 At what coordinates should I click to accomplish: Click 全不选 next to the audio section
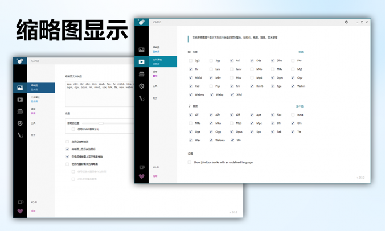300,106
